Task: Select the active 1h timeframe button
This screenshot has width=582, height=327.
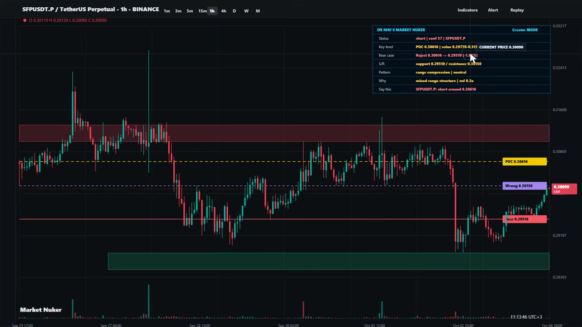Action: point(212,11)
